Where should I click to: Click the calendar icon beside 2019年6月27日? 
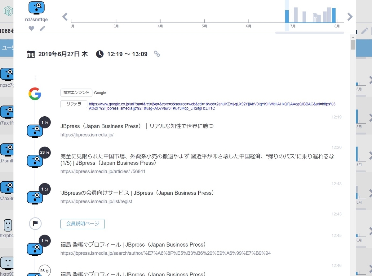(x=31, y=54)
